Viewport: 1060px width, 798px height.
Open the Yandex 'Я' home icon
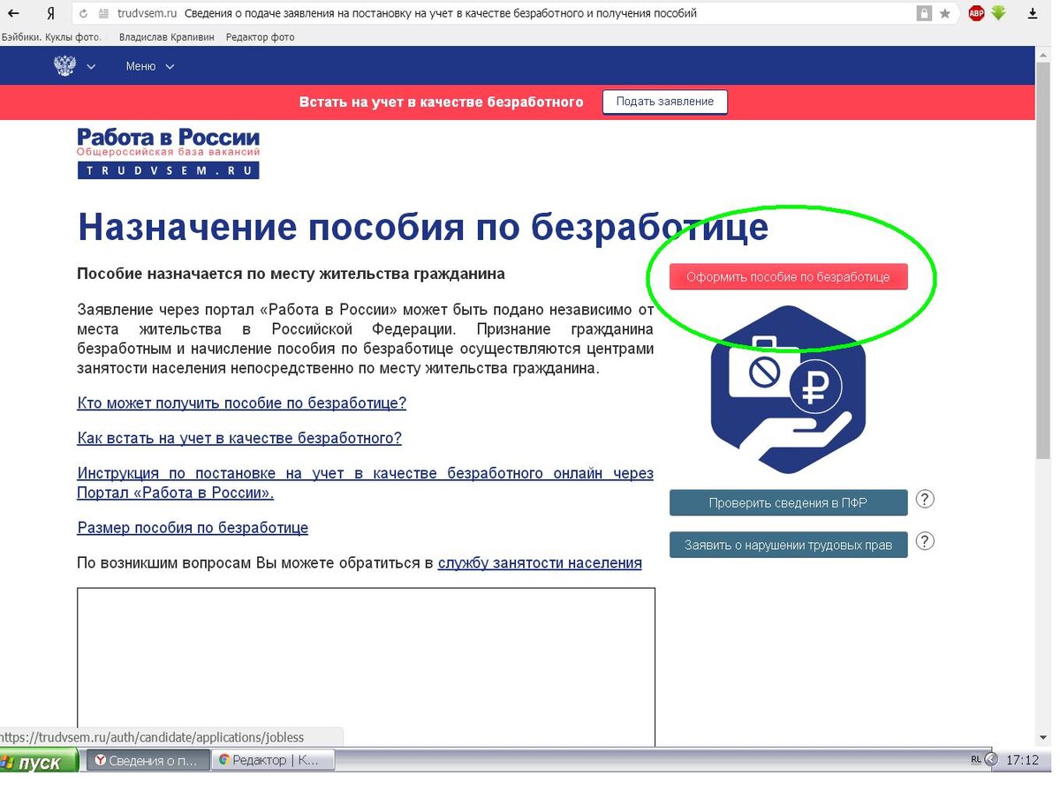50,13
